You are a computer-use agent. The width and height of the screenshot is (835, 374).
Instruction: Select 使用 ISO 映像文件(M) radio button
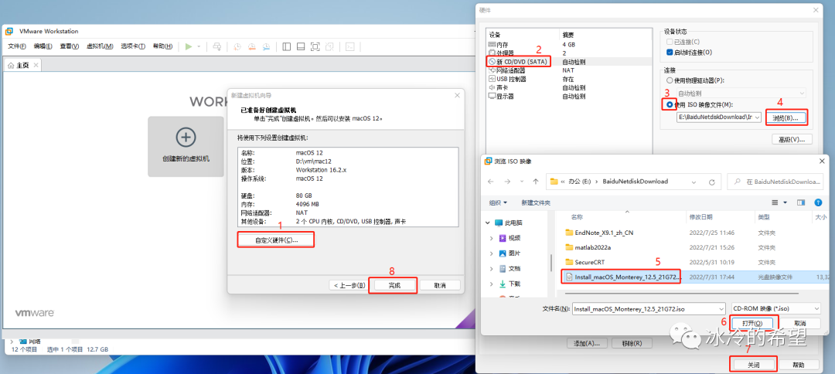click(670, 104)
